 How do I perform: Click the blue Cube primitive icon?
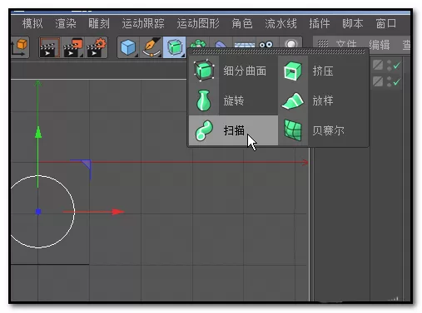[128, 47]
